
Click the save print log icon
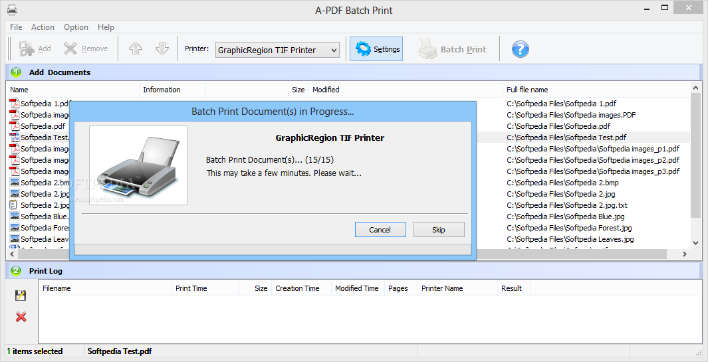click(x=21, y=296)
